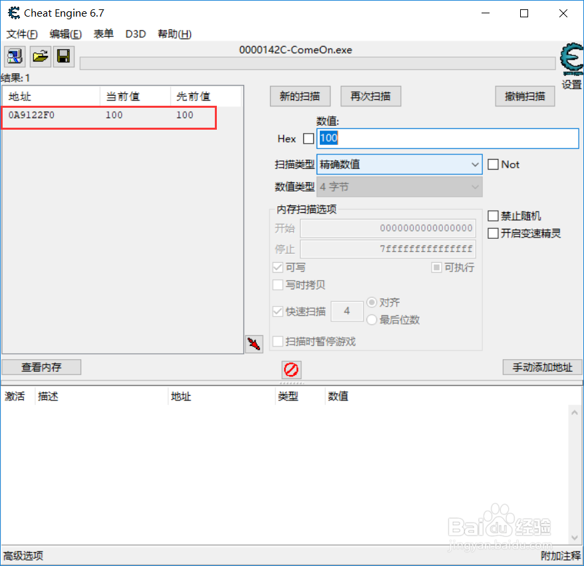
Task: Click the red circle clear-list icon
Action: [x=291, y=370]
